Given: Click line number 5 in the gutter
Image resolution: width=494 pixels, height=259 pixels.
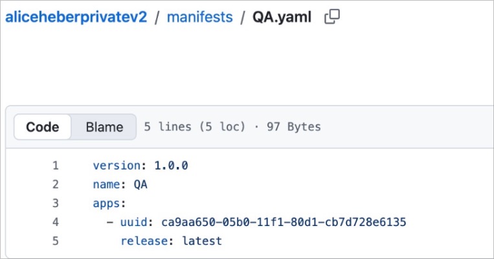Looking at the screenshot, I should tap(55, 241).
